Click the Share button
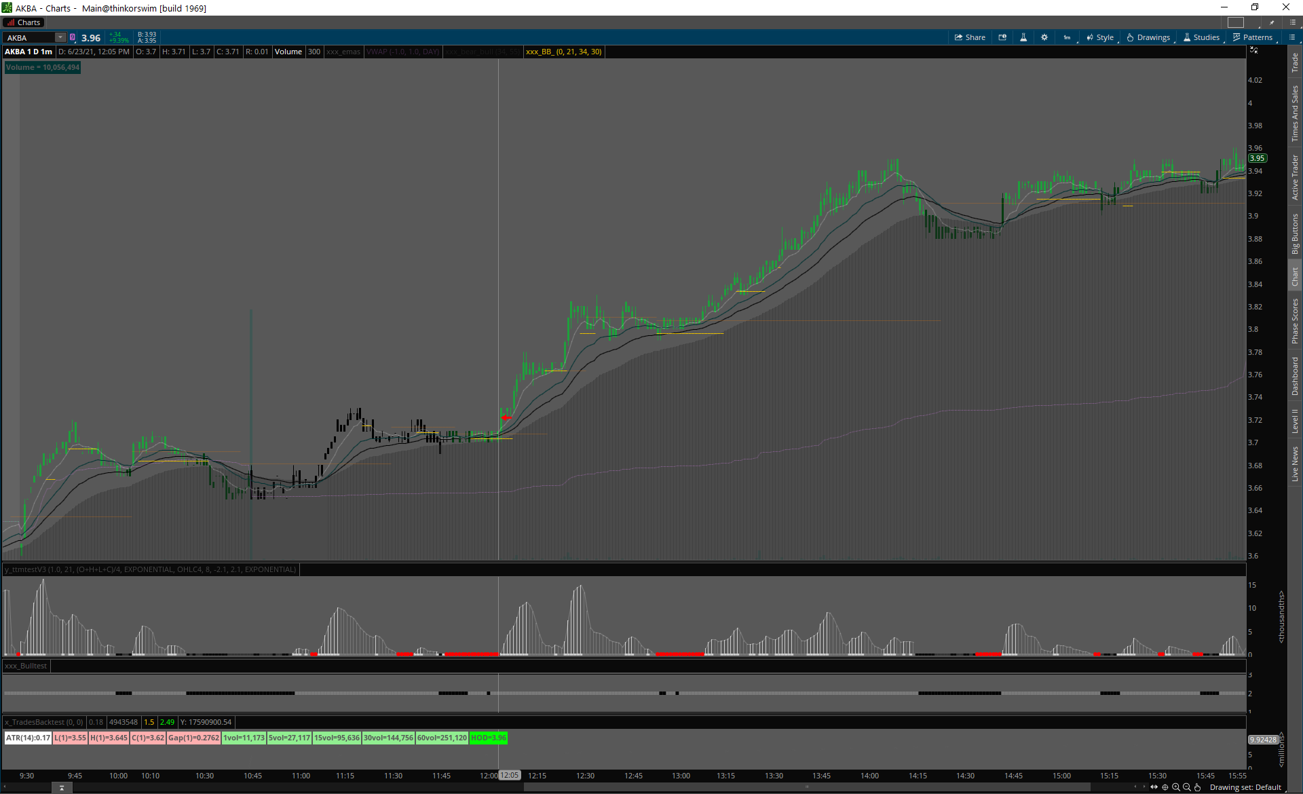 970,37
